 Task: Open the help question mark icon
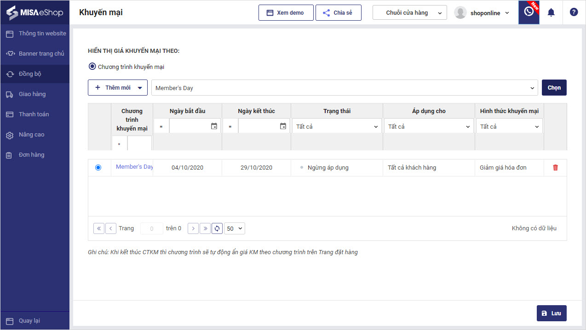click(574, 12)
